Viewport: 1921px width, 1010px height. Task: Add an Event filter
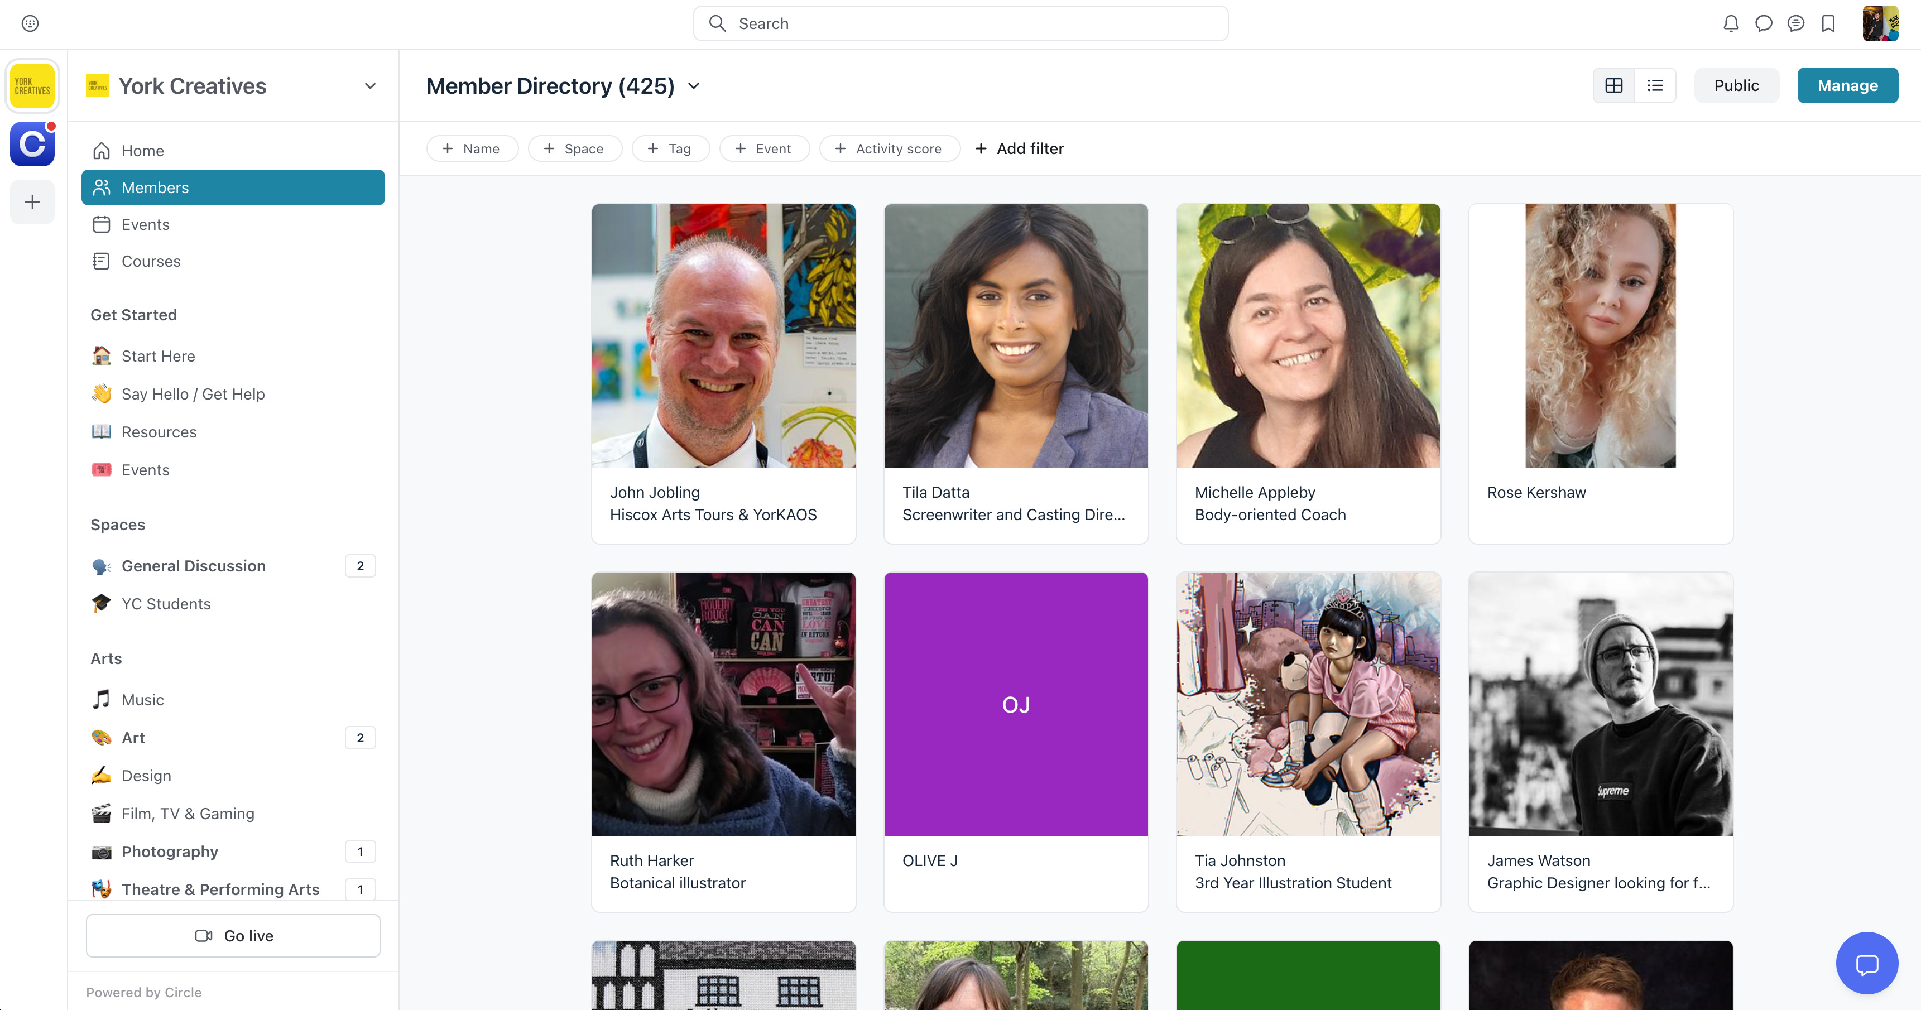[765, 149]
